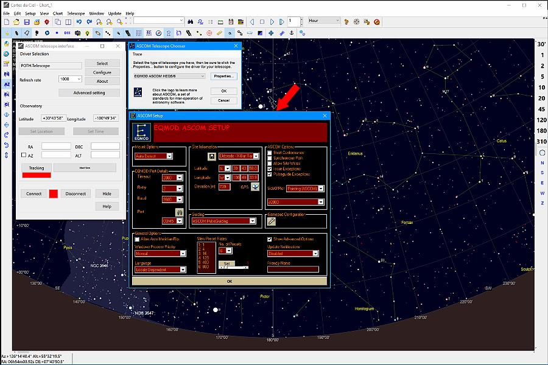
Task: Enable the Strict Conformance checkbox
Action: [x=270, y=153]
